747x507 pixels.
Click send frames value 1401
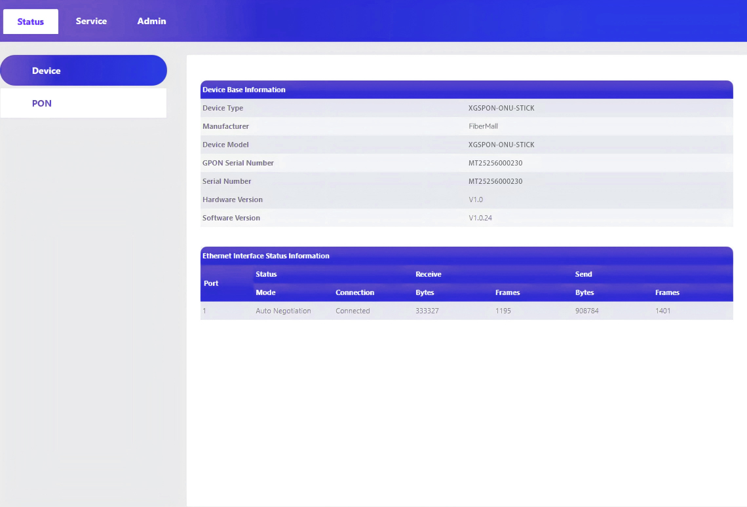663,311
